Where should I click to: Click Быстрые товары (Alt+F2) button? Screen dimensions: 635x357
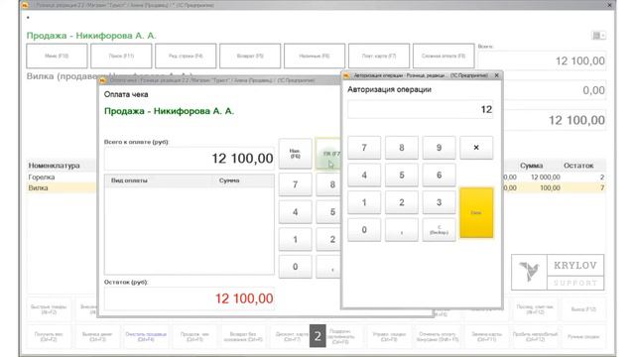click(49, 309)
